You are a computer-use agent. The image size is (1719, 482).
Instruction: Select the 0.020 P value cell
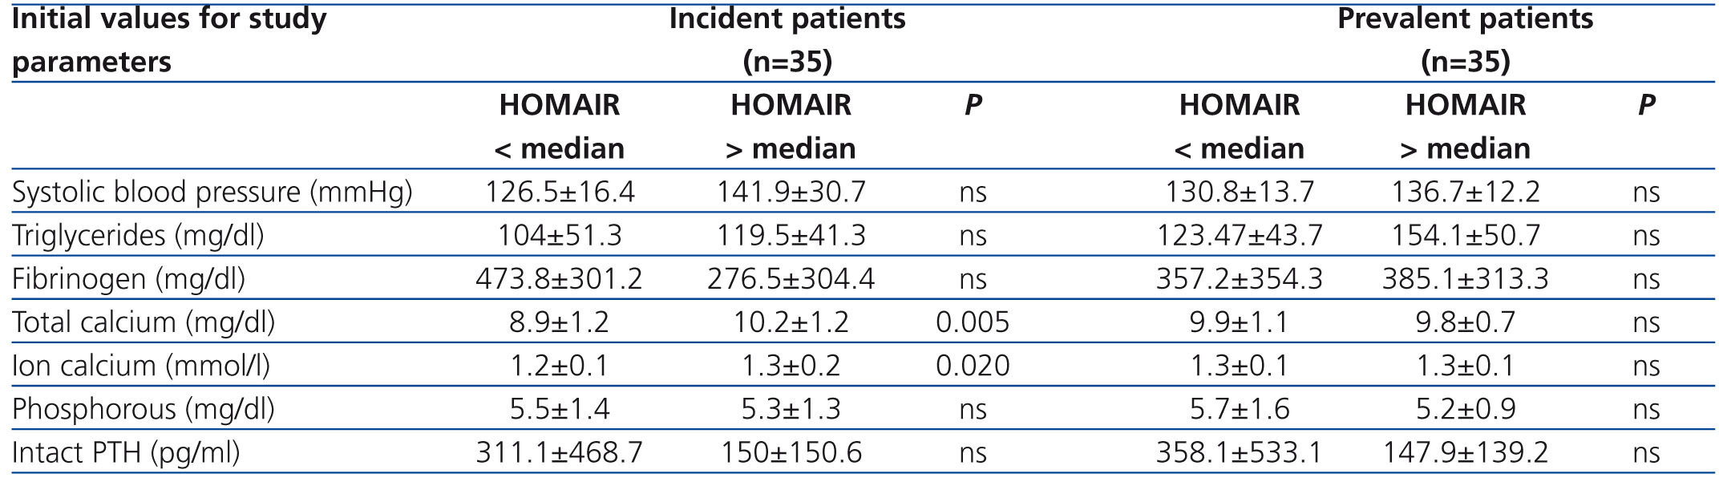click(972, 366)
